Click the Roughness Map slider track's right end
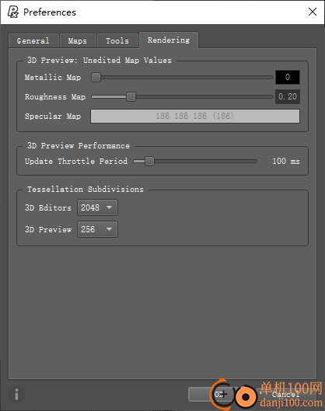The image size is (325, 411). pos(272,96)
